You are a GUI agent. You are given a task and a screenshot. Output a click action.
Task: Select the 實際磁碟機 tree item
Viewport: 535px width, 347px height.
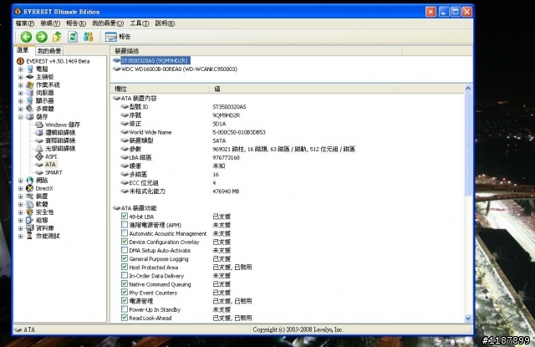pos(60,140)
